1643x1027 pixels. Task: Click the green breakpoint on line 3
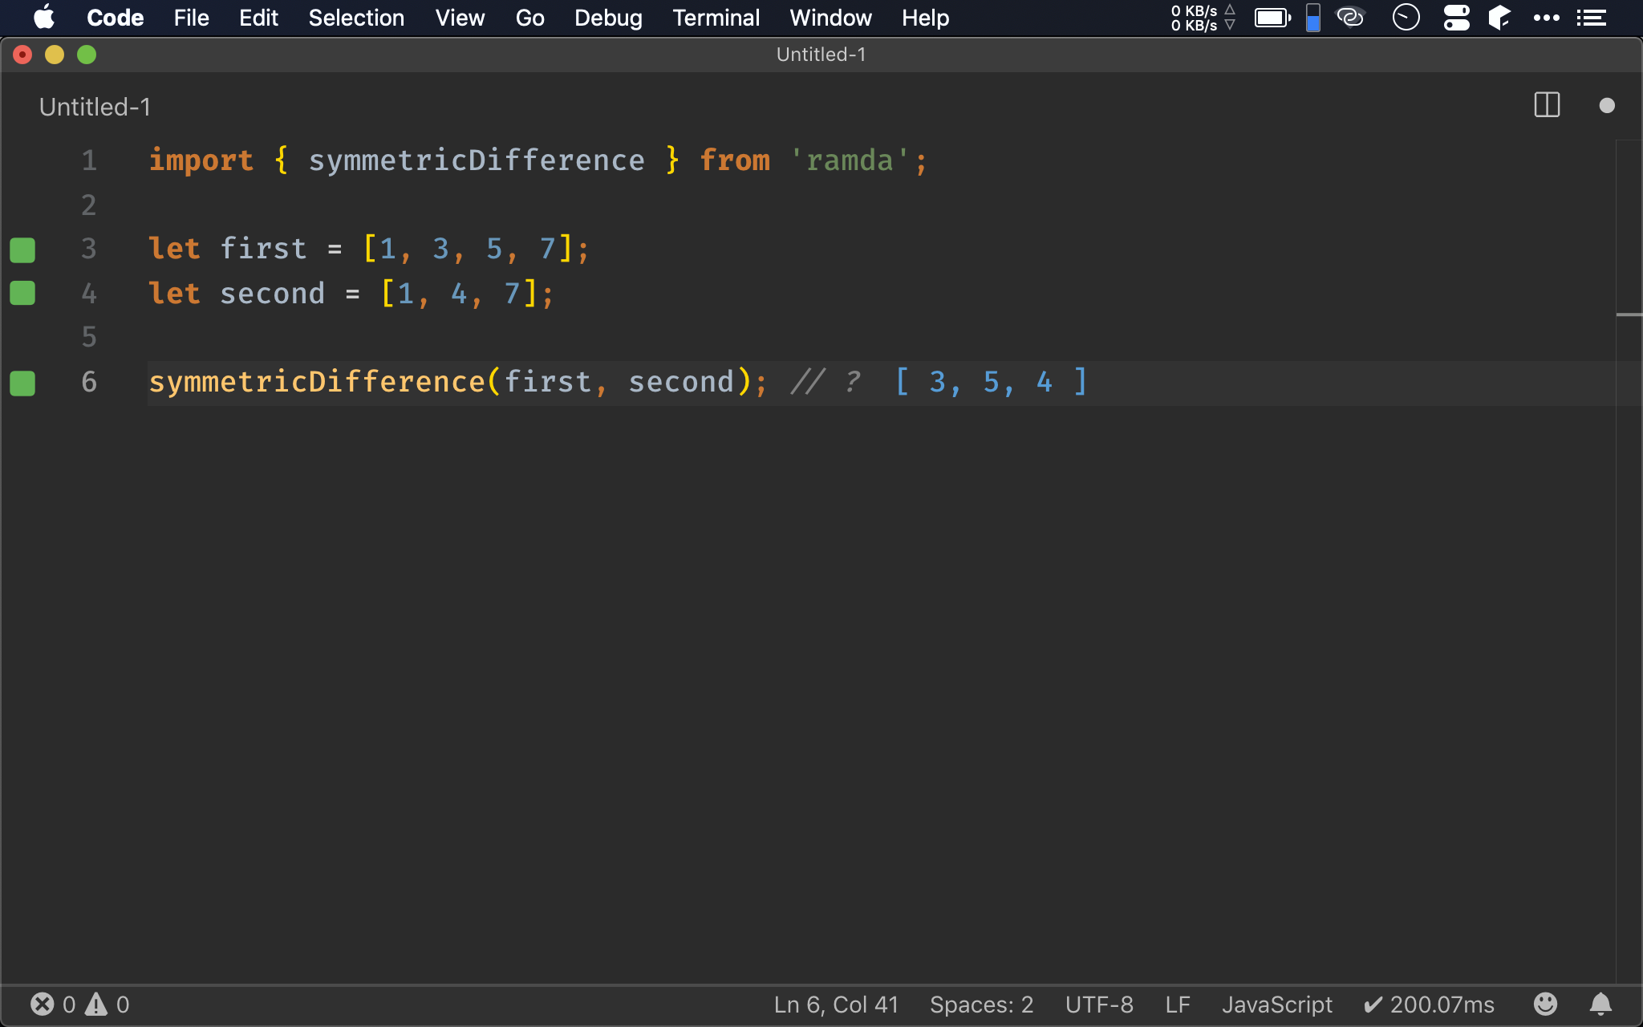point(22,249)
